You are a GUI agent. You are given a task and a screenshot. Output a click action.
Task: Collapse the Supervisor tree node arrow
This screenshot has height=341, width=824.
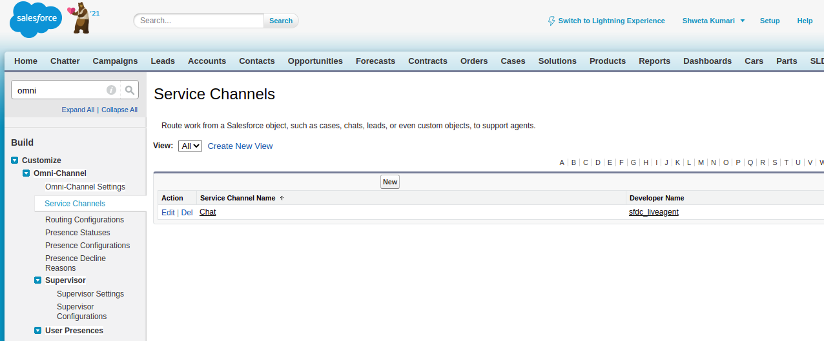point(38,280)
